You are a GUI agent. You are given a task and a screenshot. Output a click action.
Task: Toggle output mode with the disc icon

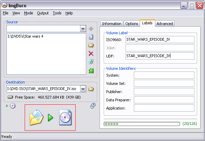13,106
